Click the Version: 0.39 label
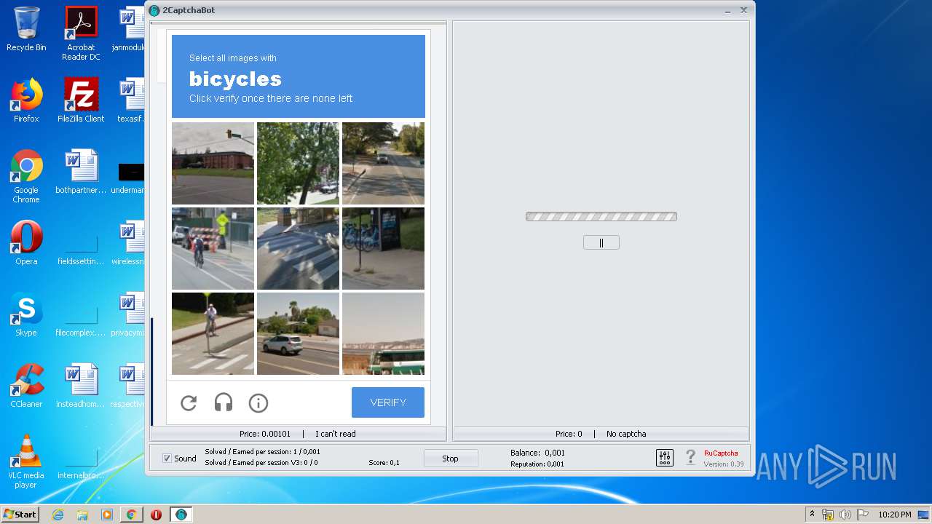 (x=724, y=464)
